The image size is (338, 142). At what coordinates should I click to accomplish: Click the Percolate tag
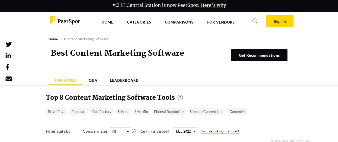[79, 112]
